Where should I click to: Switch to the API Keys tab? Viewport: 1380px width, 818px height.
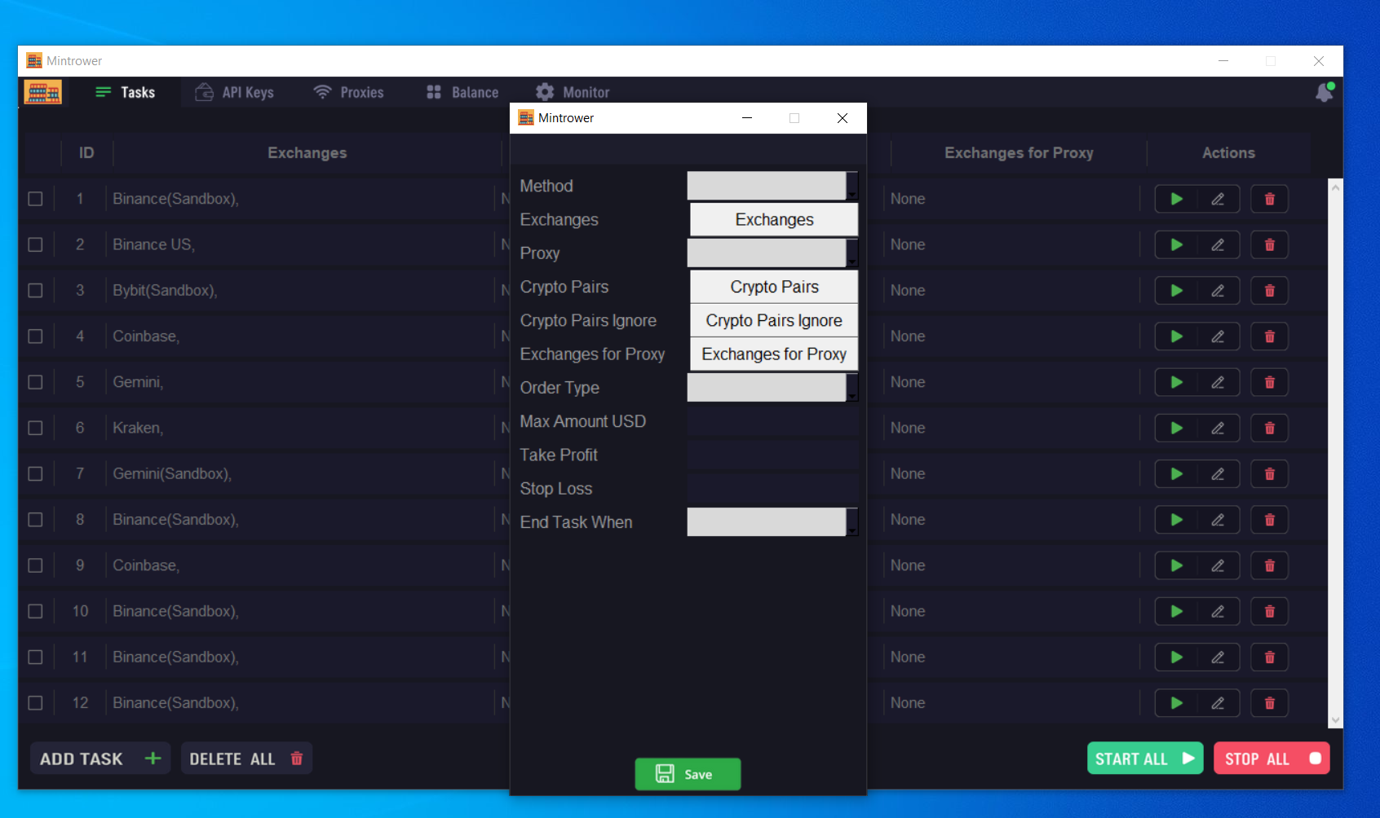pos(235,93)
